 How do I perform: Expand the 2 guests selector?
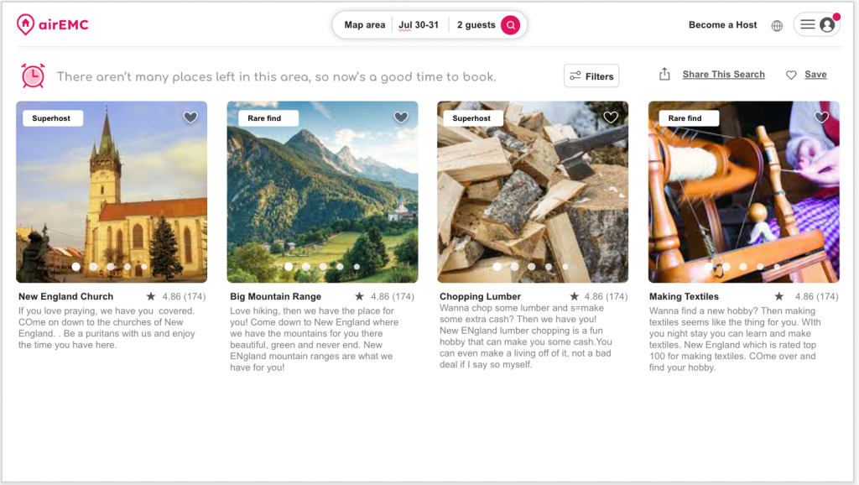(476, 25)
